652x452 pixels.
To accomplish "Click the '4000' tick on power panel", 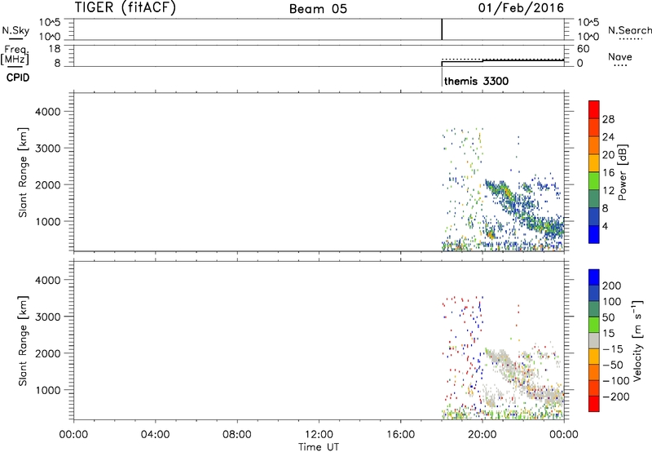I will (x=48, y=112).
